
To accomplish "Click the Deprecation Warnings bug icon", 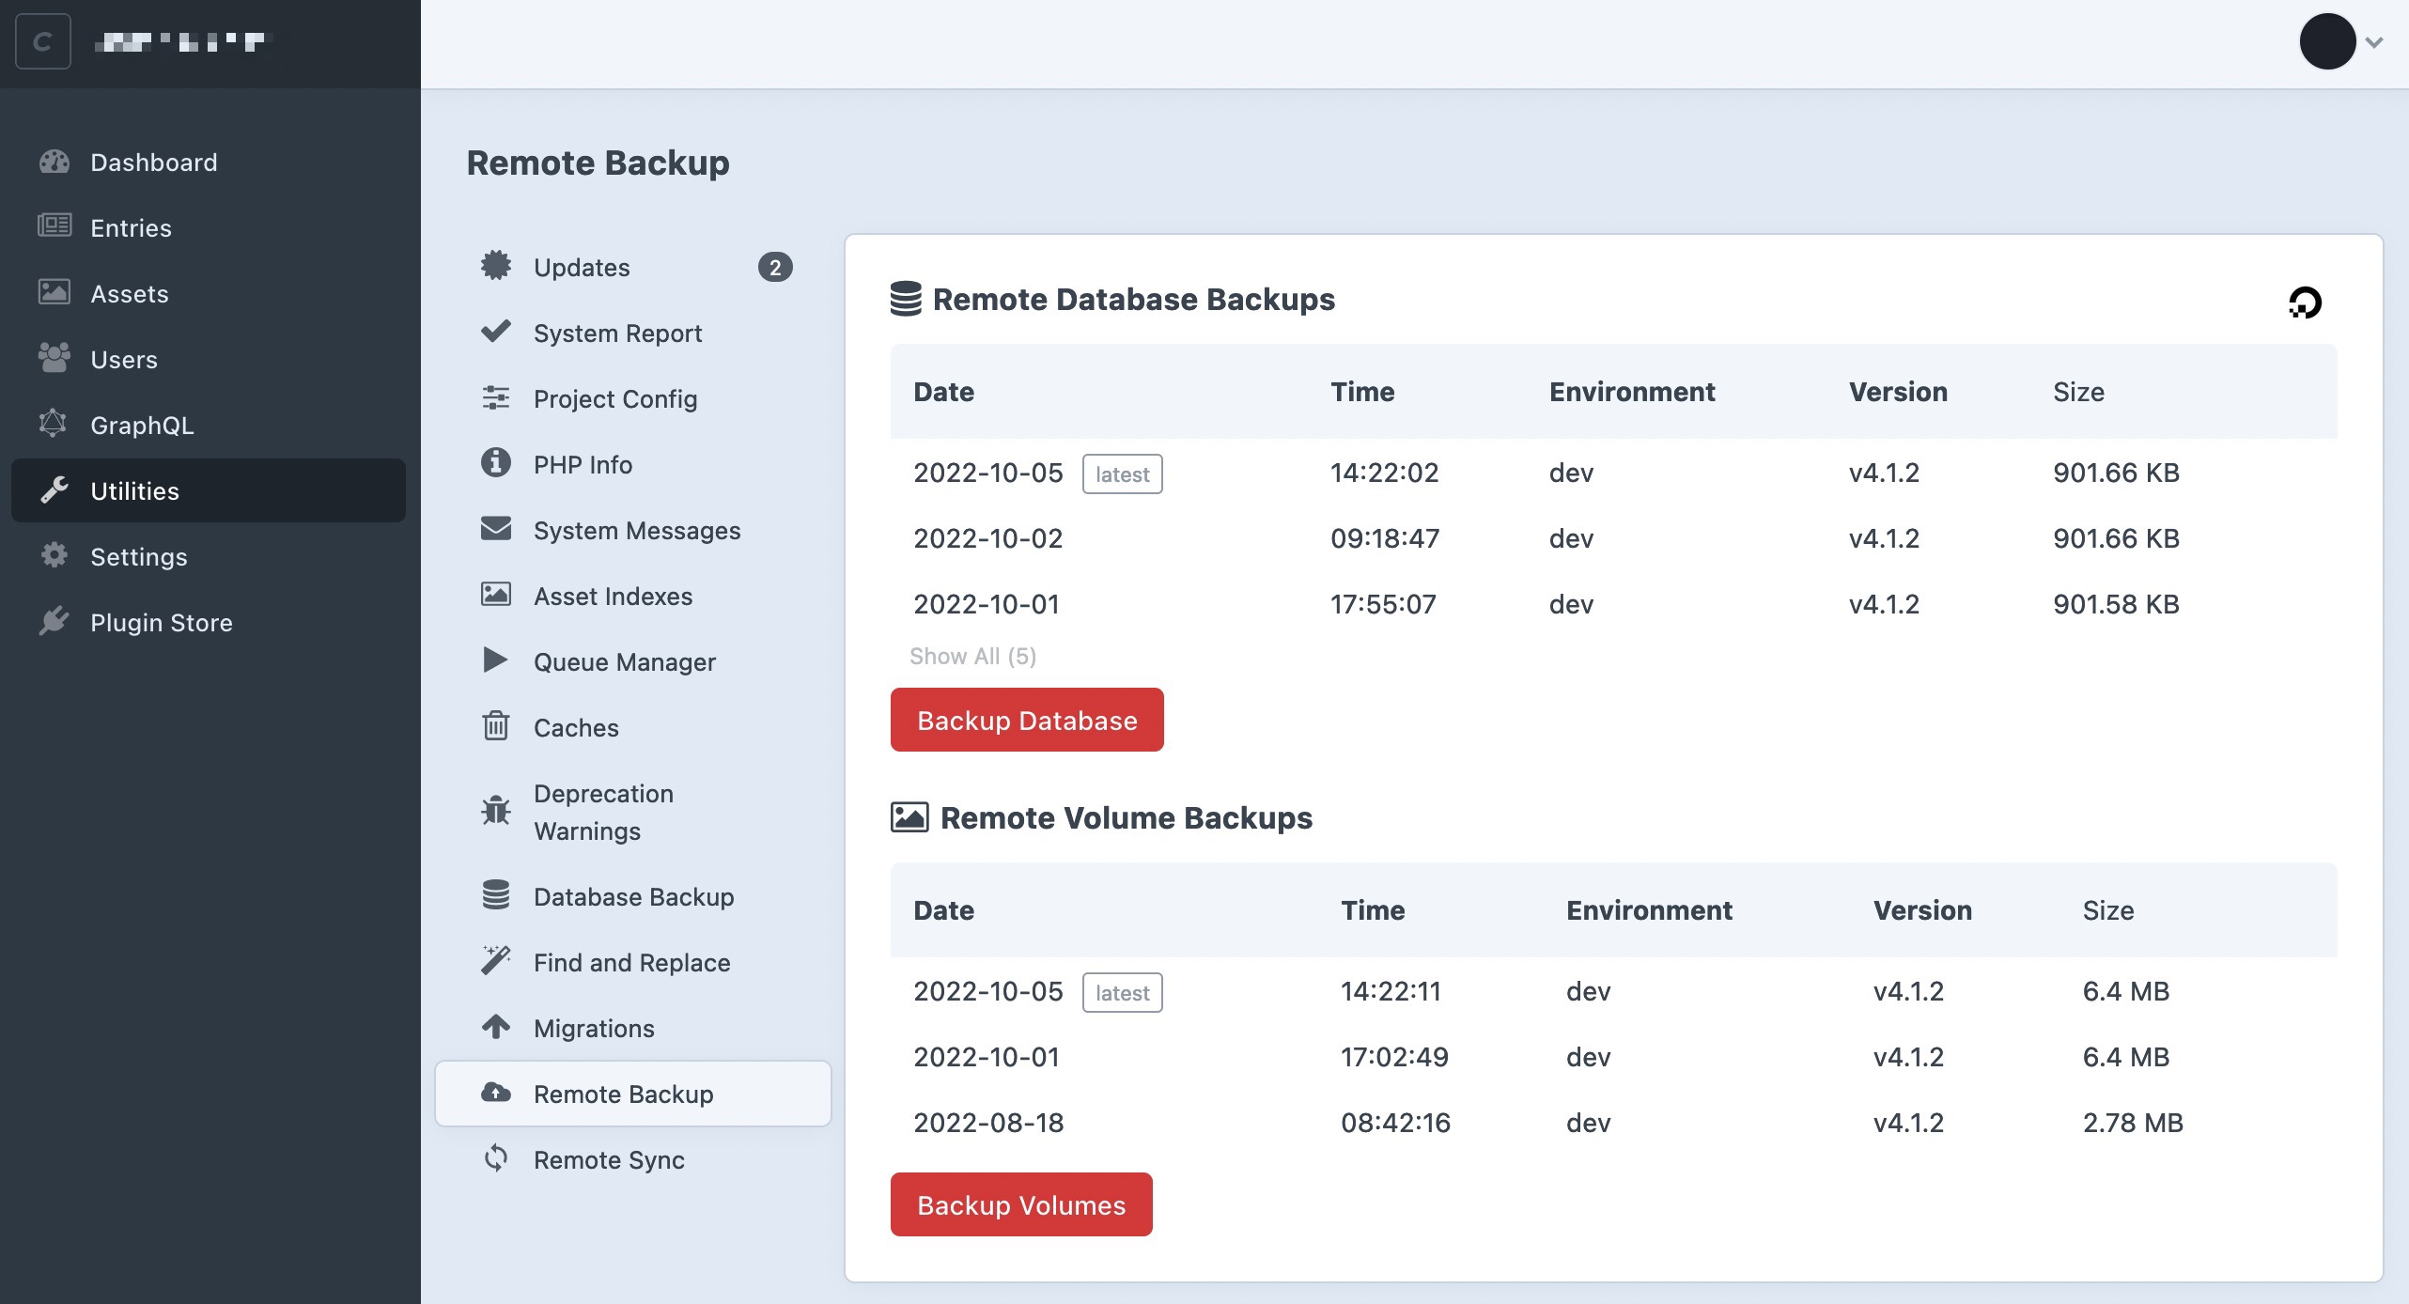I will [494, 811].
